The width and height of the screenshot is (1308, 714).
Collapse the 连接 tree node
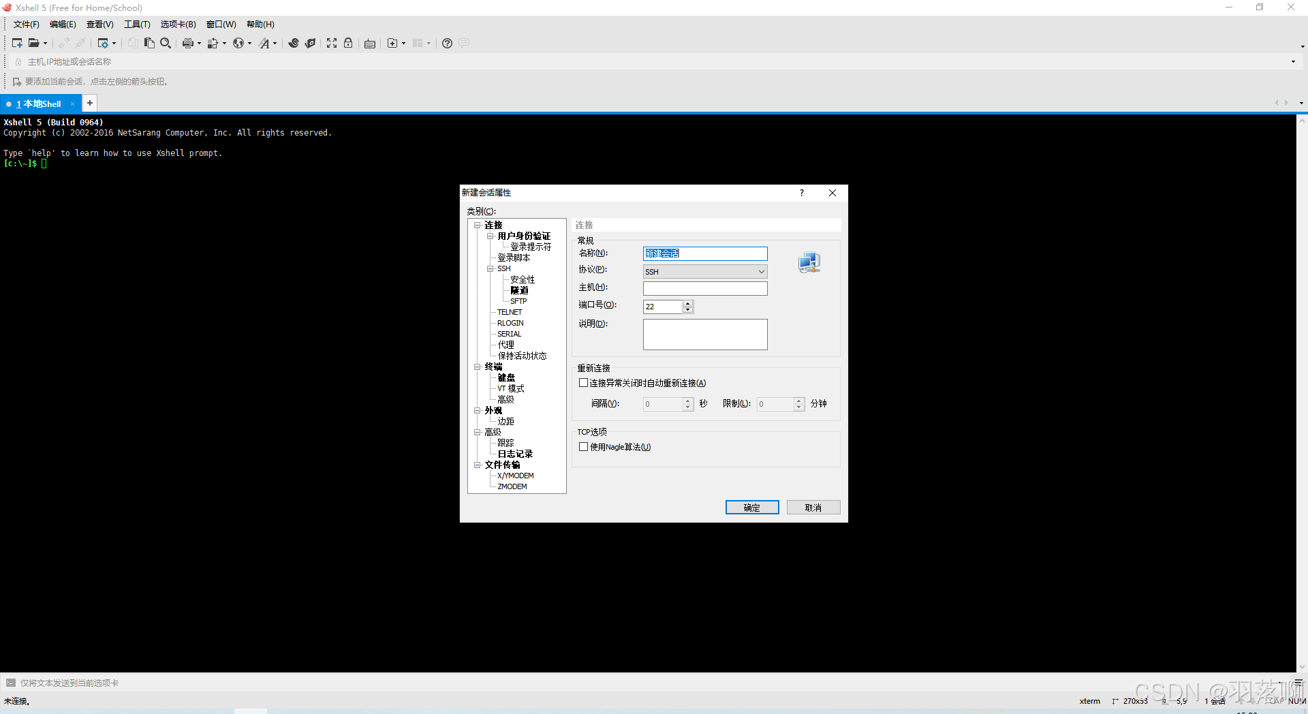point(478,225)
